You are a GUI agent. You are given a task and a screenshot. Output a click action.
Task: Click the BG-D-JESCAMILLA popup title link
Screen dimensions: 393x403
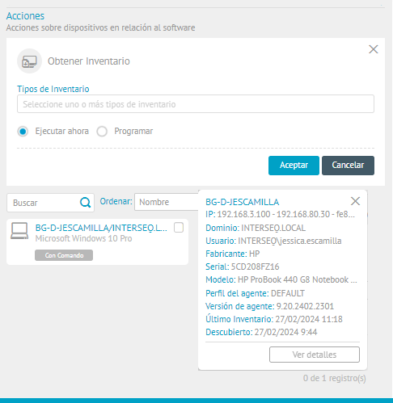(243, 202)
